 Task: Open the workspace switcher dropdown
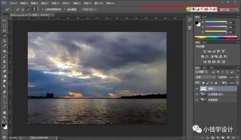pos(229,10)
